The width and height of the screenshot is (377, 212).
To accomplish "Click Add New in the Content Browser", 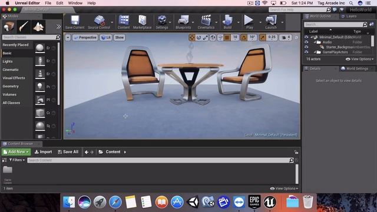I will 16,152.
